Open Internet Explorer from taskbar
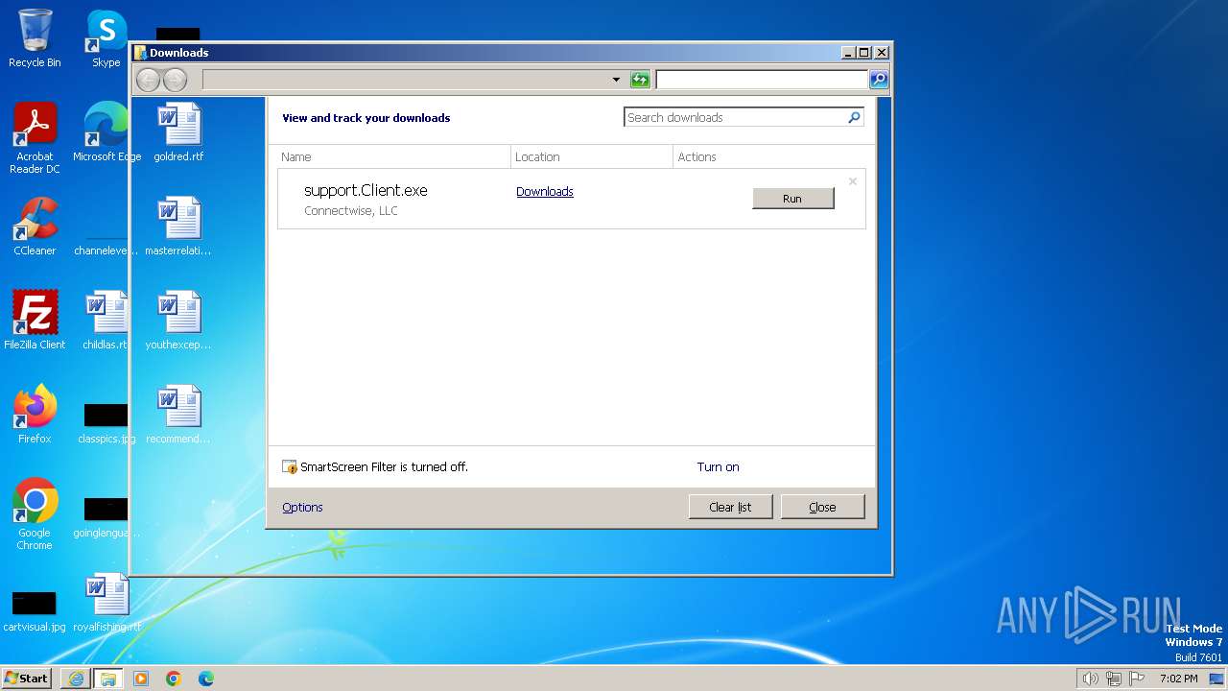Screen dimensions: 1228x691 coord(76,679)
